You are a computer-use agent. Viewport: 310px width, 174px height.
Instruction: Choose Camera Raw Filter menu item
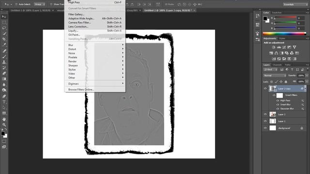click(x=79, y=23)
